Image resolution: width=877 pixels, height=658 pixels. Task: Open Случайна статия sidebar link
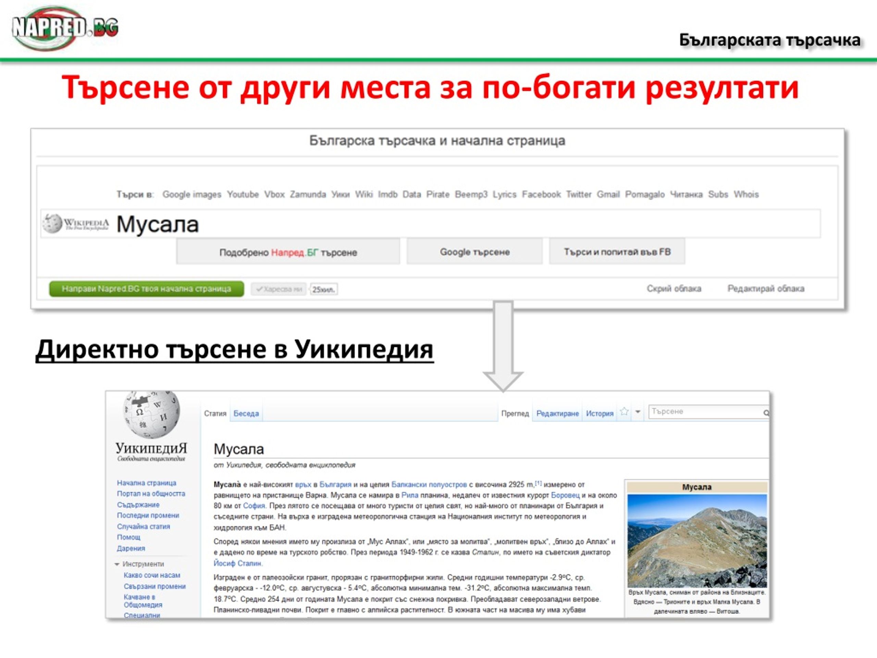click(x=143, y=526)
